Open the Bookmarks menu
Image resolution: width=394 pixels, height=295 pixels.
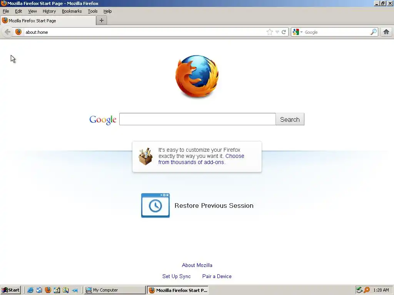pyautogui.click(x=72, y=11)
